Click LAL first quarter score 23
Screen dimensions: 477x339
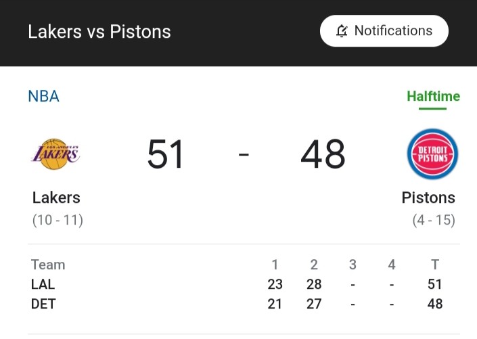[275, 284]
